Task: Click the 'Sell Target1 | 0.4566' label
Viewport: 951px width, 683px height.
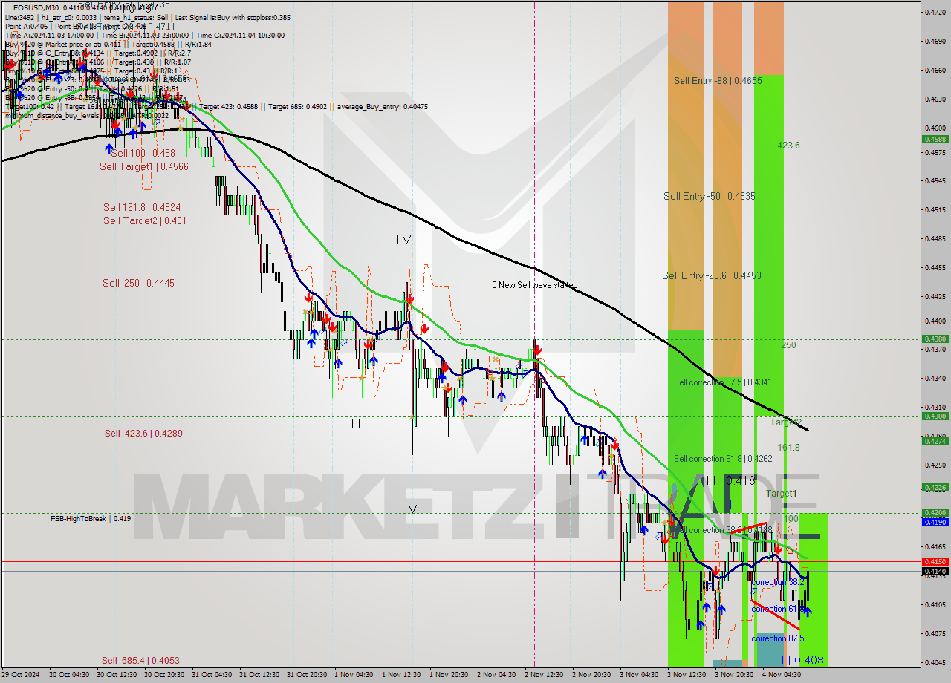Action: coord(144,166)
